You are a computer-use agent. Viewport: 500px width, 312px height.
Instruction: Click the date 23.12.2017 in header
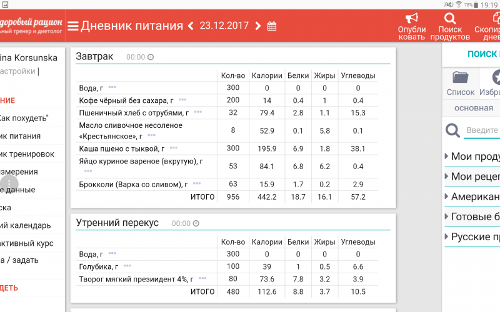[224, 26]
